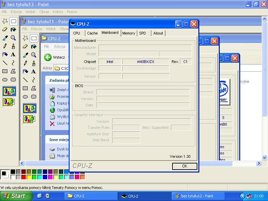Choose the Eraser tool in the outer Paint toolbox
The image size is (268, 201).
pos(5,29)
